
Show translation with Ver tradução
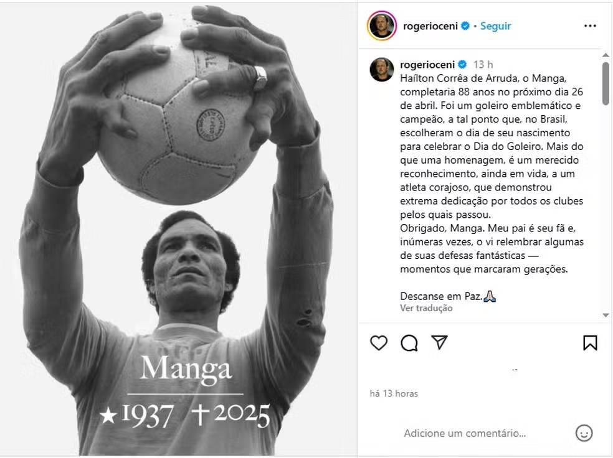(x=426, y=308)
